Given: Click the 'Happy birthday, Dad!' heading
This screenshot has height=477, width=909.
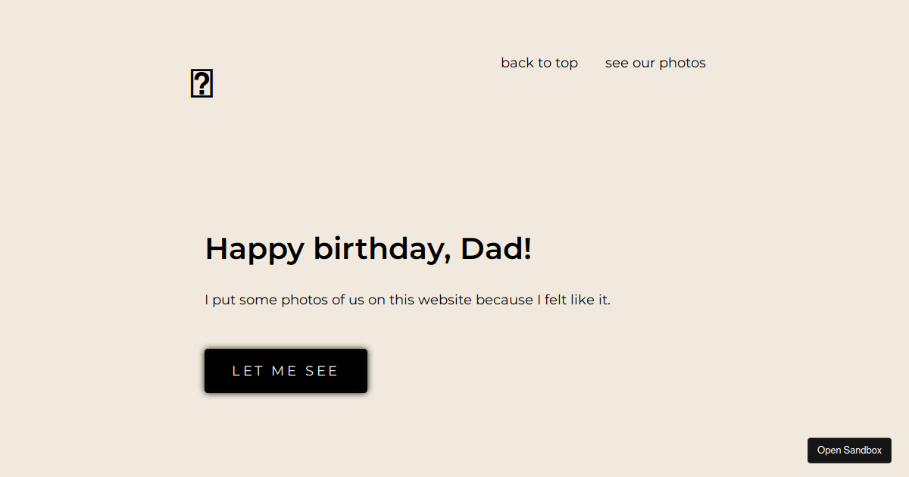Looking at the screenshot, I should coord(368,248).
